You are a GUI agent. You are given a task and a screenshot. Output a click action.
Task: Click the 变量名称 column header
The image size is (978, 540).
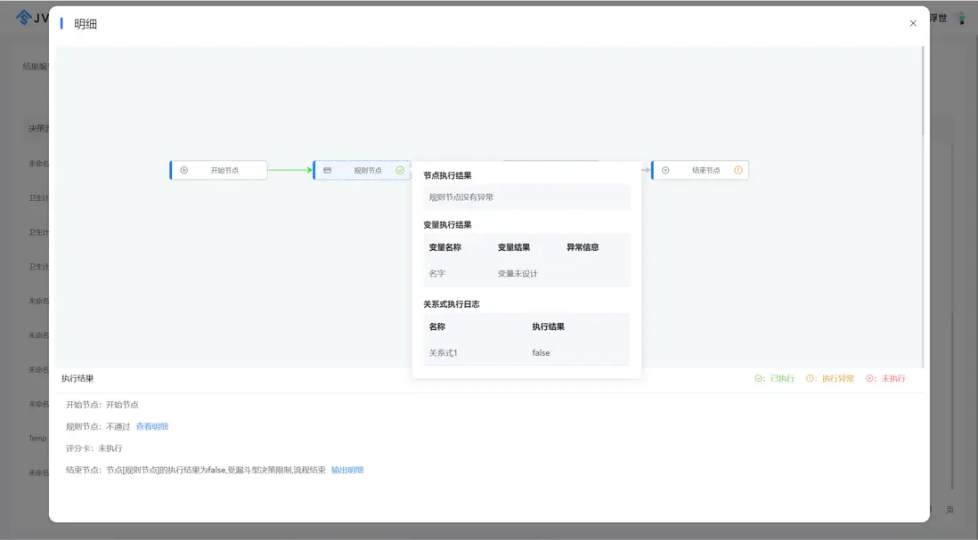click(444, 247)
